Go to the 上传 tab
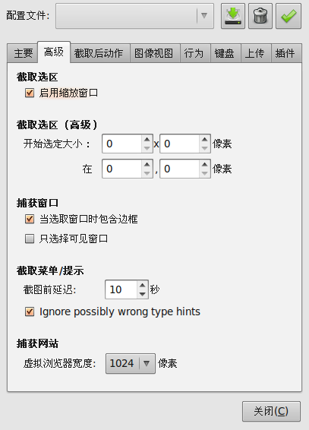The image size is (309, 430). tap(254, 53)
